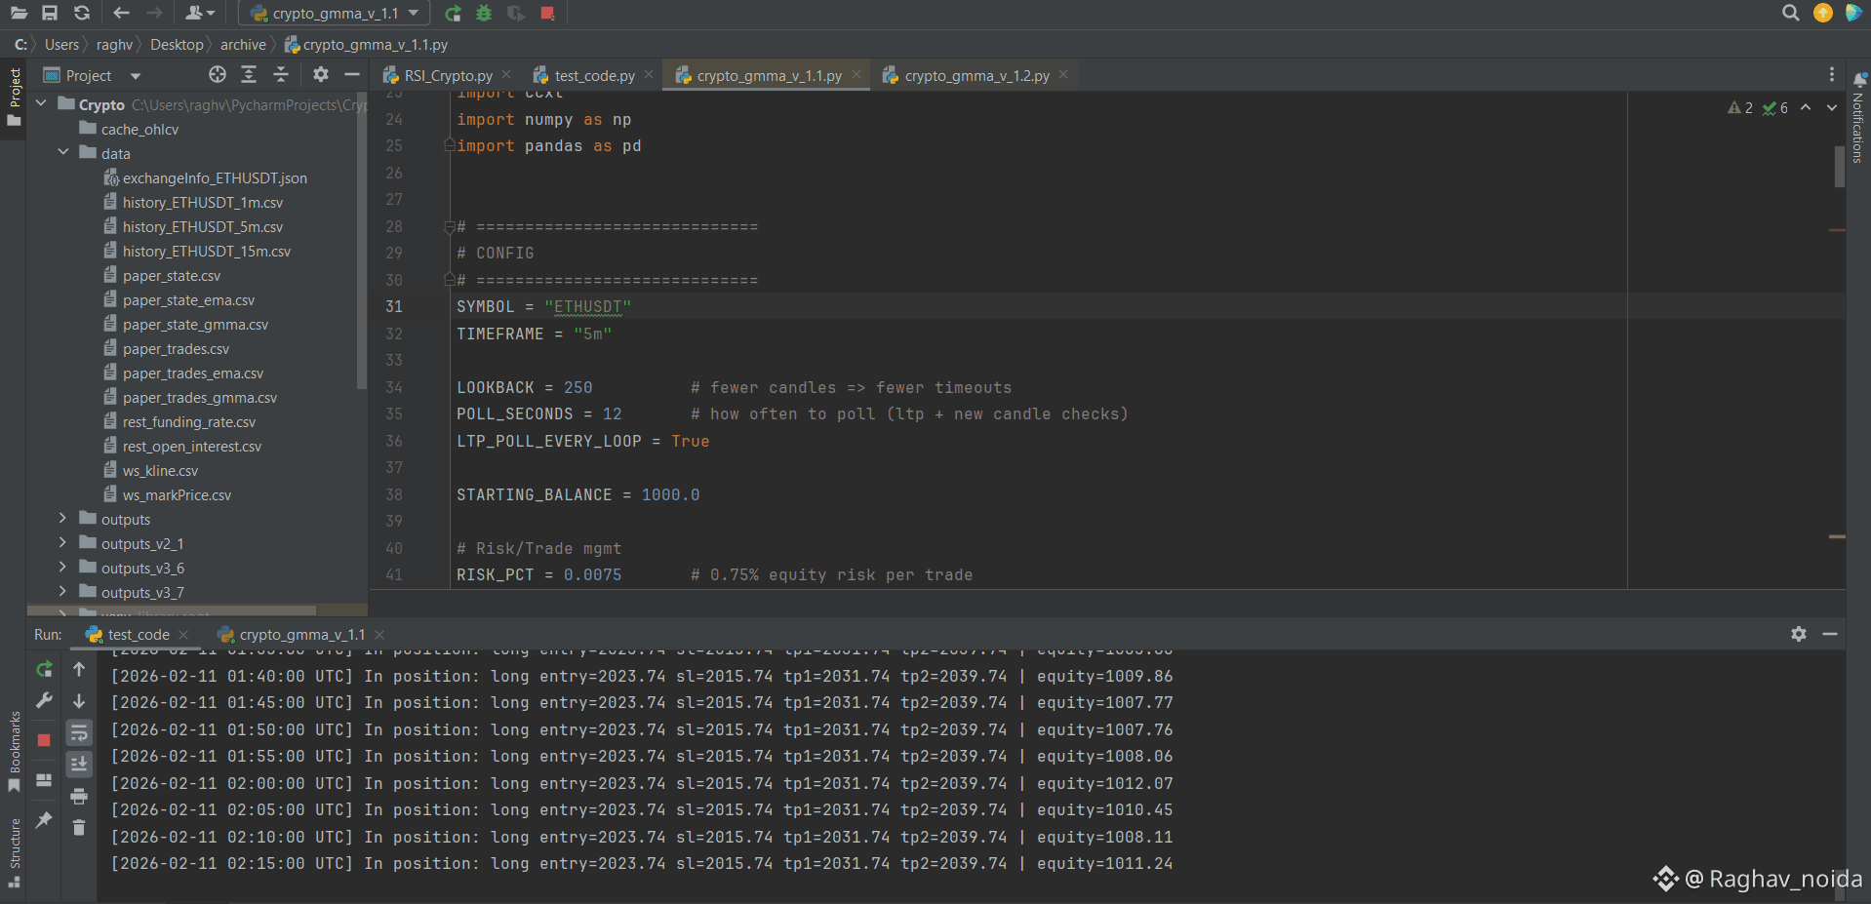The height and width of the screenshot is (904, 1871).
Task: Navigate back with the left arrow icon
Action: 121,13
